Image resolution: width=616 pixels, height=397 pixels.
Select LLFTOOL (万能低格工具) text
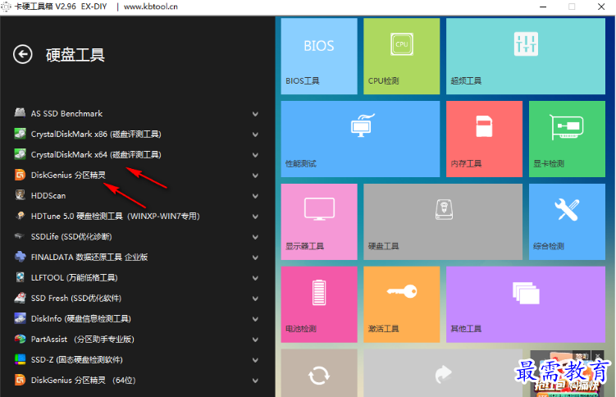click(x=75, y=277)
